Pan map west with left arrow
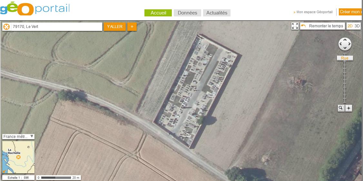 341,44
